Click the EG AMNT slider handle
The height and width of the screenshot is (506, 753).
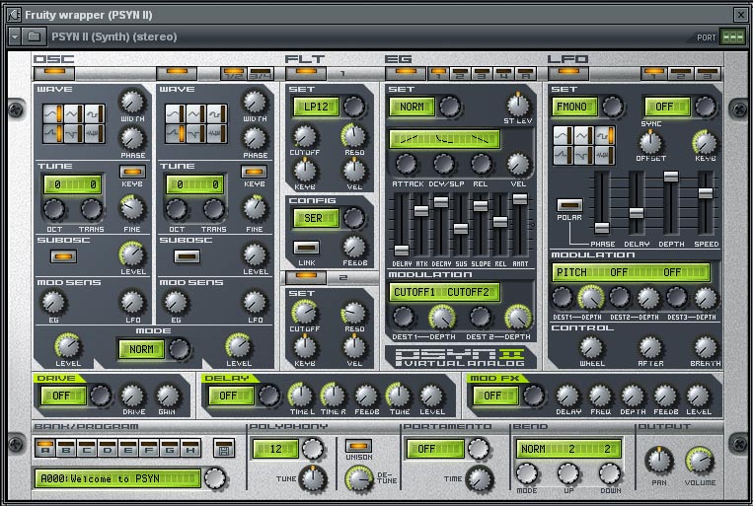coord(520,199)
